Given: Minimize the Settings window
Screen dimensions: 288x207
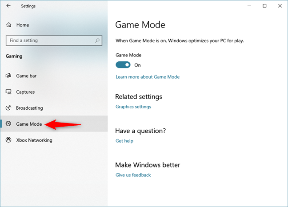Looking at the screenshot, I should click(249, 6).
